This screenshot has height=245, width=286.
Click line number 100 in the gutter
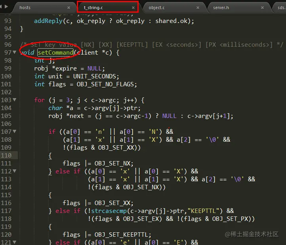pos(6,76)
